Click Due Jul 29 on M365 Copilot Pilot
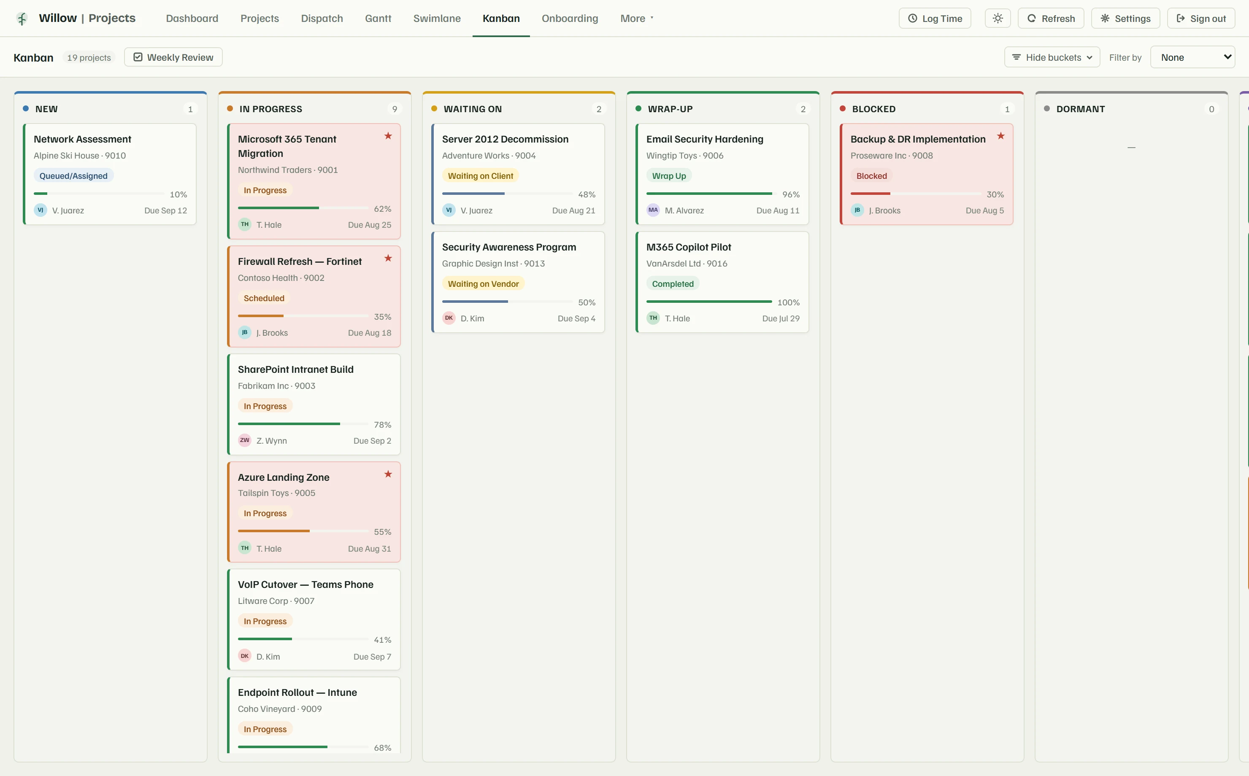This screenshot has height=776, width=1249. click(781, 318)
